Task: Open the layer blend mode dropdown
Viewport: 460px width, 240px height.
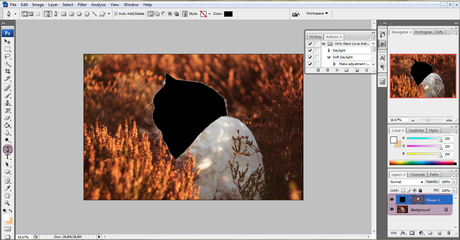Action: point(407,182)
